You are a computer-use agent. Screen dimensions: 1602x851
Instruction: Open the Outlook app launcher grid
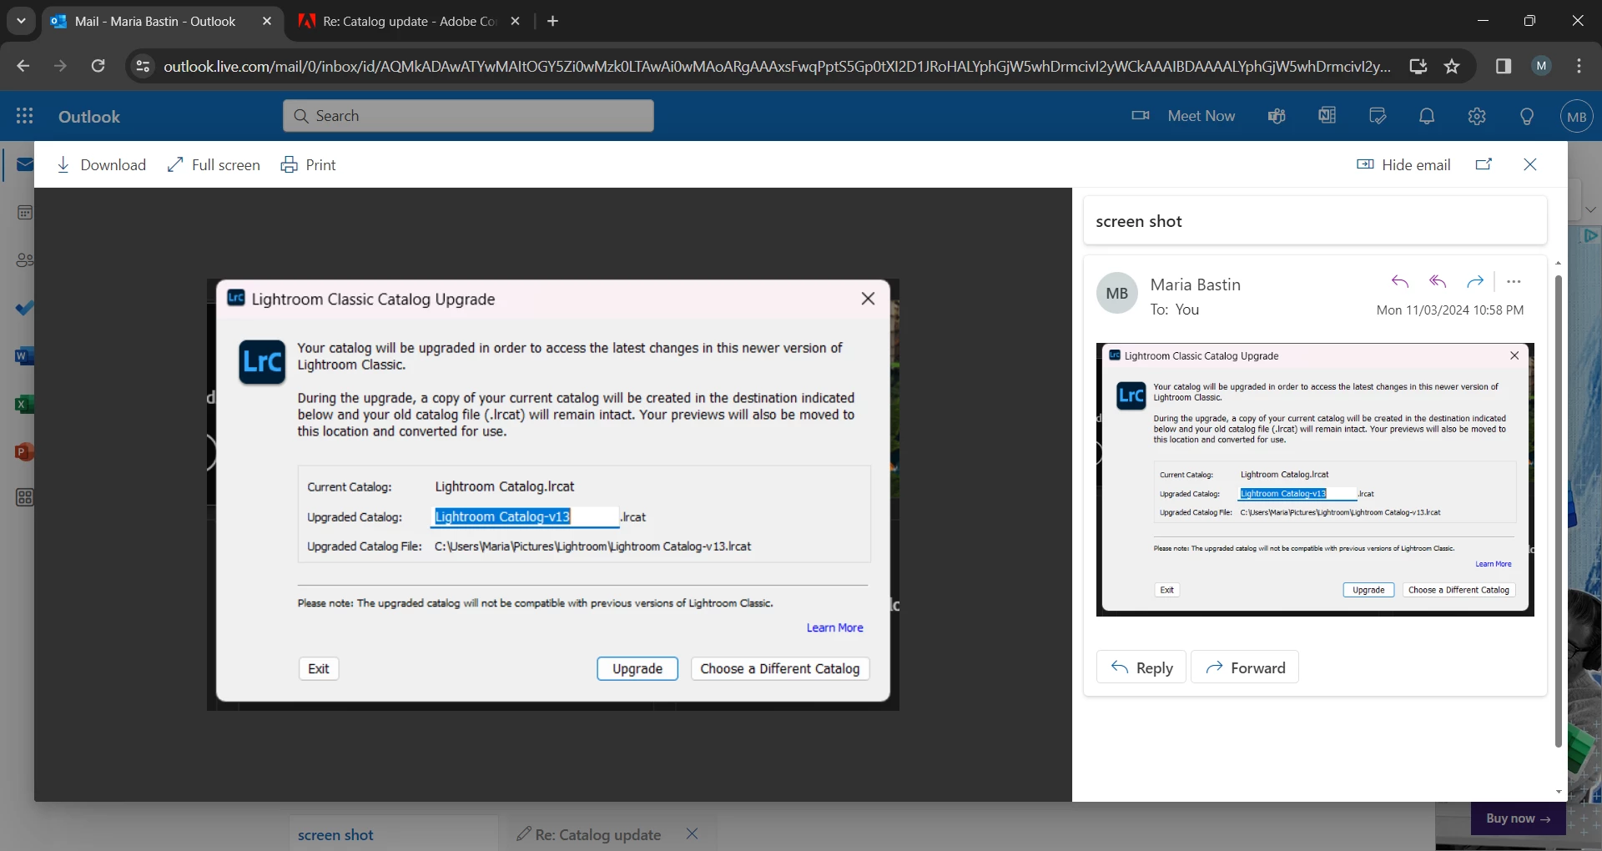click(x=25, y=116)
